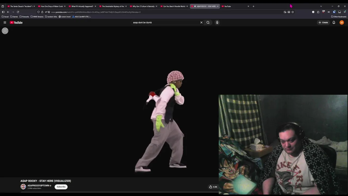Expand the WWE Streams bookmarks folder

(x=37, y=17)
